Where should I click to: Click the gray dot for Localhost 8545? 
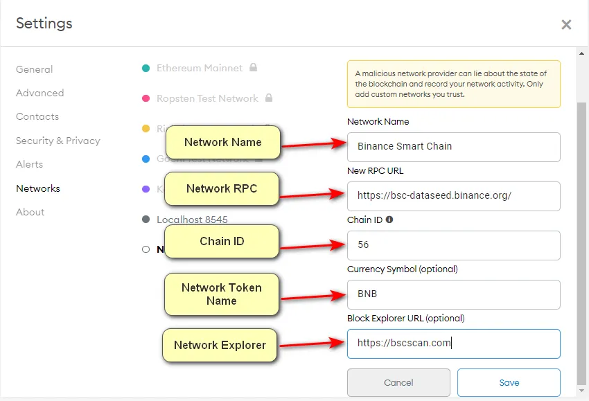click(146, 220)
